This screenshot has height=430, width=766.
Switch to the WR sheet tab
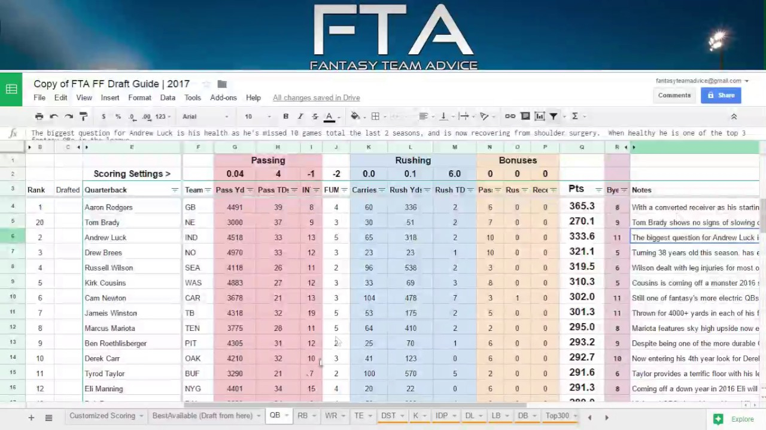point(334,416)
